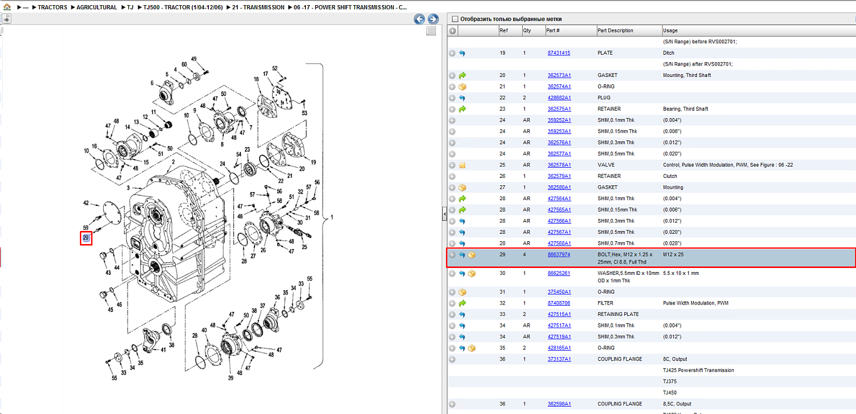Click the blue arrow icon on PLATE row
The image size is (856, 414).
[x=462, y=53]
